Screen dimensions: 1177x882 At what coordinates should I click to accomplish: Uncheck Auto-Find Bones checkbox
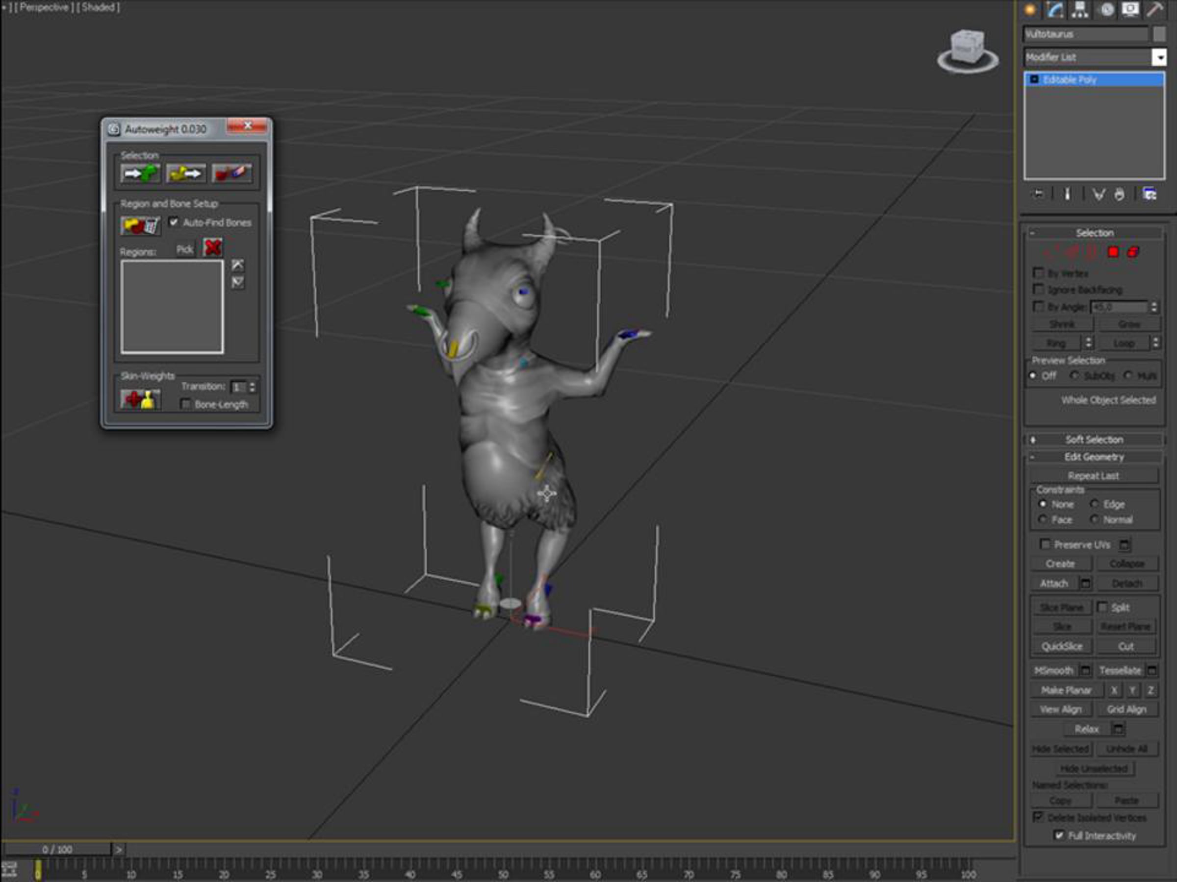[174, 221]
